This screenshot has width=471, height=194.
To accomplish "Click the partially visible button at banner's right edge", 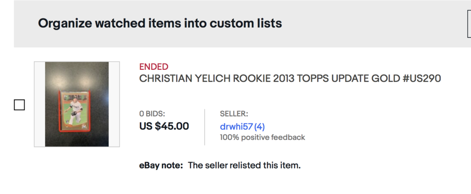I will pos(469,23).
